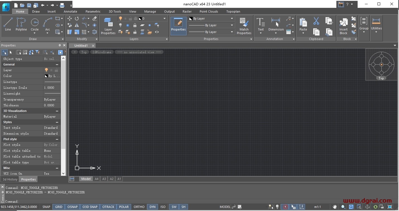
Task: Click the Command line input field
Action: 112,201
